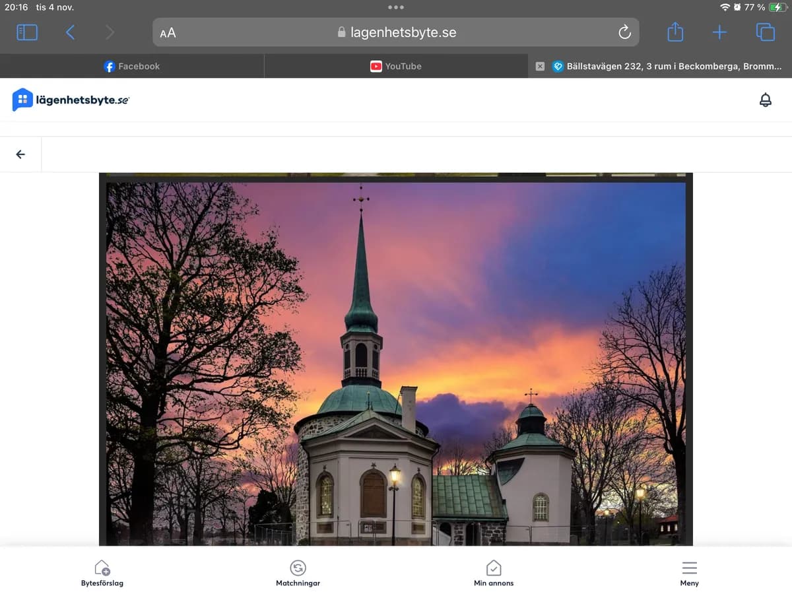Add a new Safari tab
The image size is (792, 594).
719,32
